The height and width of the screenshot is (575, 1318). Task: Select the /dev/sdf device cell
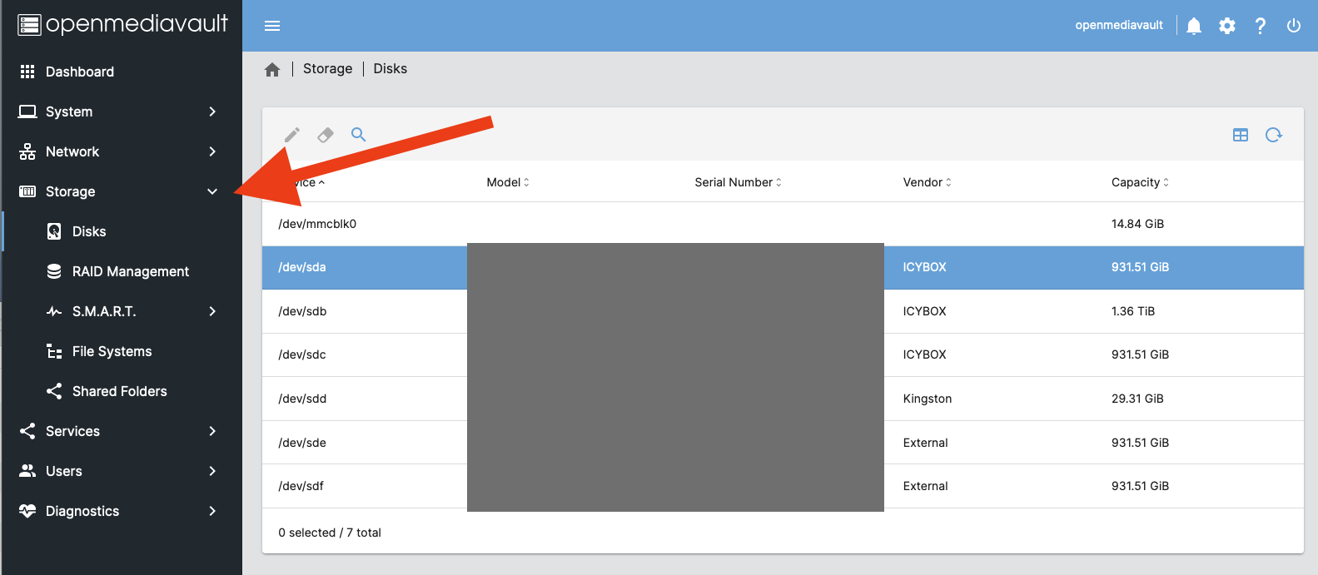(x=301, y=486)
